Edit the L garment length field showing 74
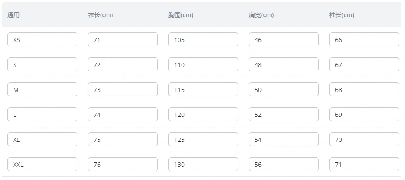This screenshot has height=180, width=405. coord(123,114)
